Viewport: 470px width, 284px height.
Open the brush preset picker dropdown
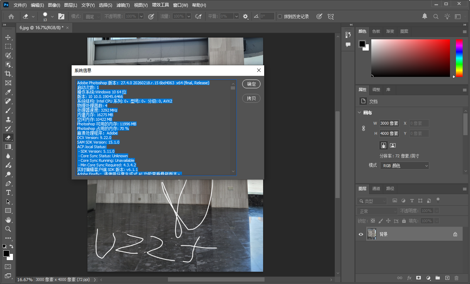(52, 16)
